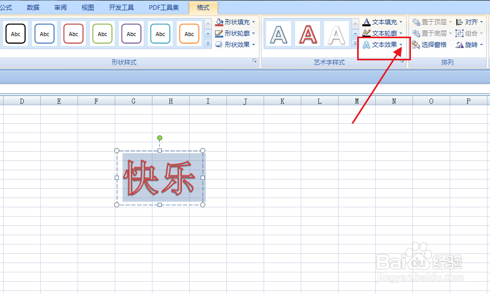
Task: Click the 文本填充 letter A icon
Action: tap(366, 22)
